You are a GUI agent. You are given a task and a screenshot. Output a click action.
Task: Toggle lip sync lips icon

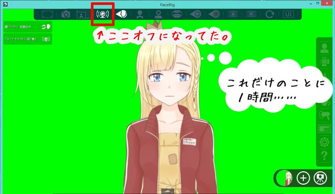pos(177,14)
